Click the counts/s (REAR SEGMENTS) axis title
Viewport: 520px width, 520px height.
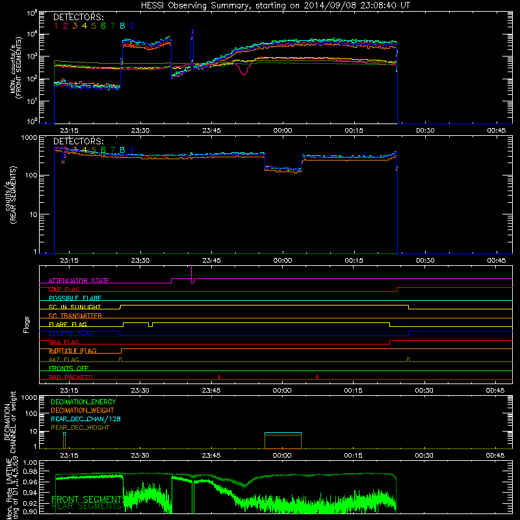pyautogui.click(x=10, y=195)
